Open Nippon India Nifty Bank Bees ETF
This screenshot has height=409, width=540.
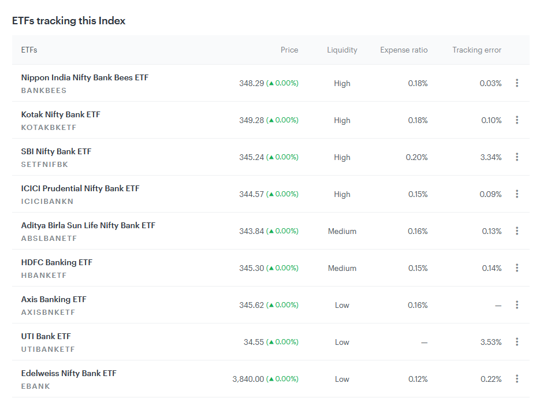pos(85,77)
